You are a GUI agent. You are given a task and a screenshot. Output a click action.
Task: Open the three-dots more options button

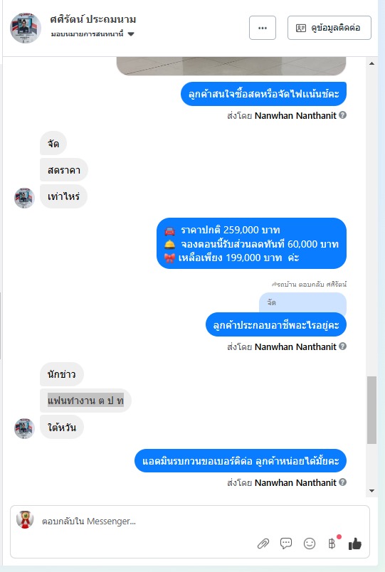(263, 28)
